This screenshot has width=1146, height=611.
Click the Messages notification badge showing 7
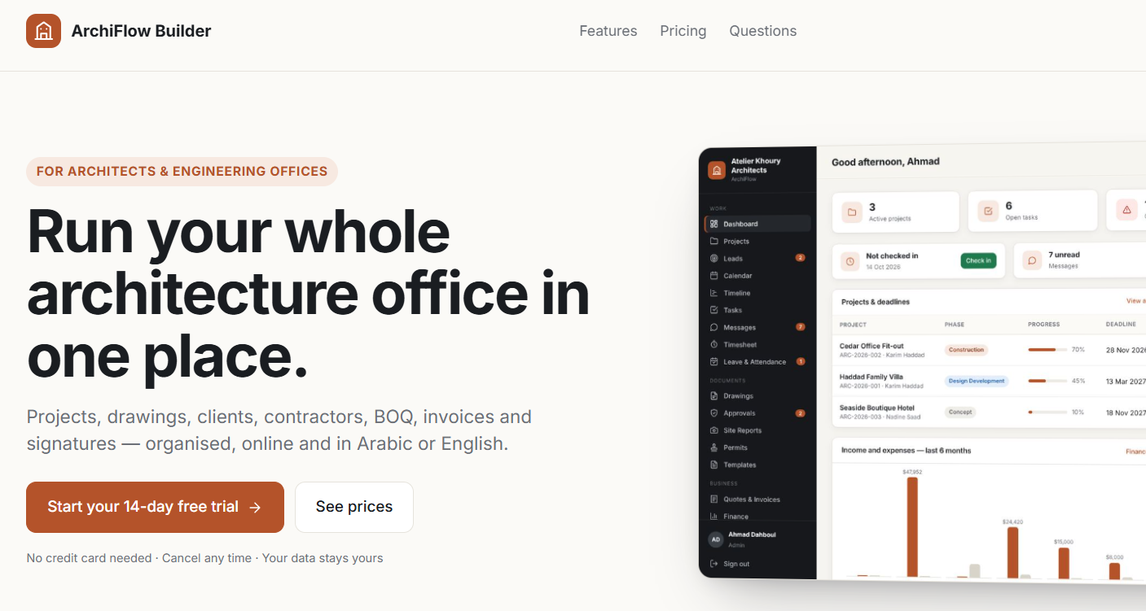[x=801, y=327]
